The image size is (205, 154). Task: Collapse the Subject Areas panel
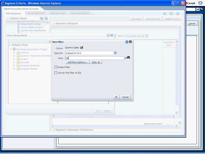click(x=8, y=18)
